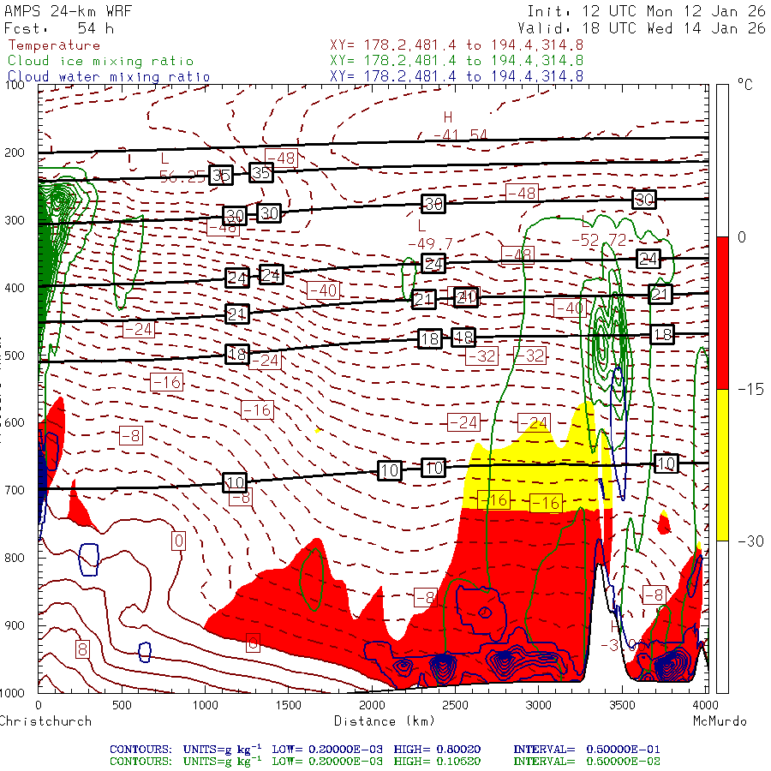Select the 'Valid: 18 UTC Wed 14 Jan 26' text
The height and width of the screenshot is (771, 771).
click(x=641, y=28)
